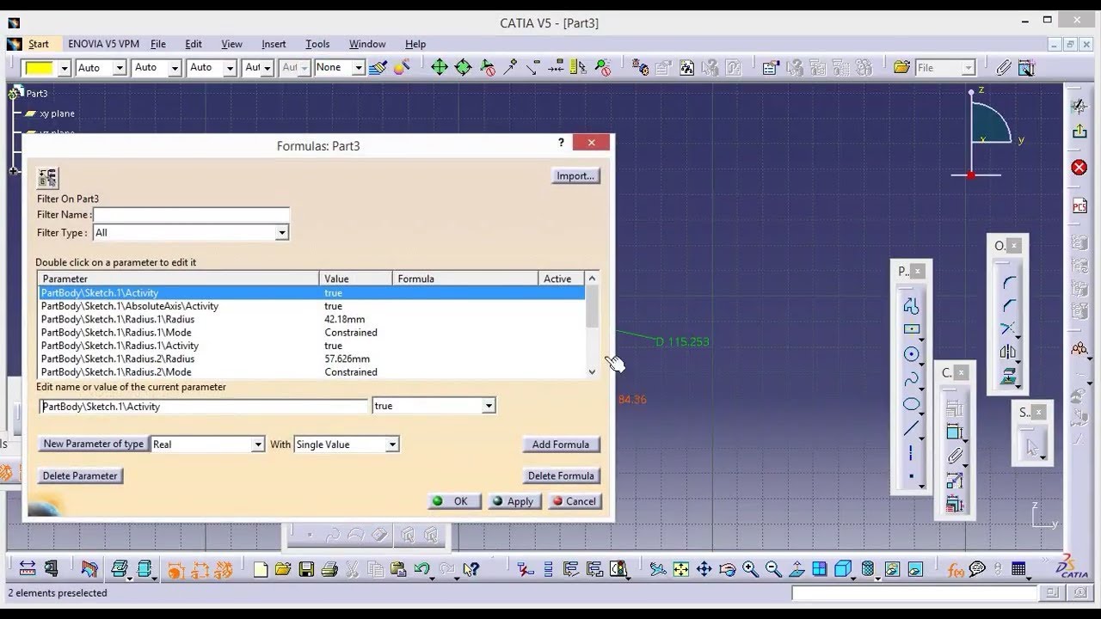Click in the Filter Name input field
The height and width of the screenshot is (619, 1101).
[191, 214]
